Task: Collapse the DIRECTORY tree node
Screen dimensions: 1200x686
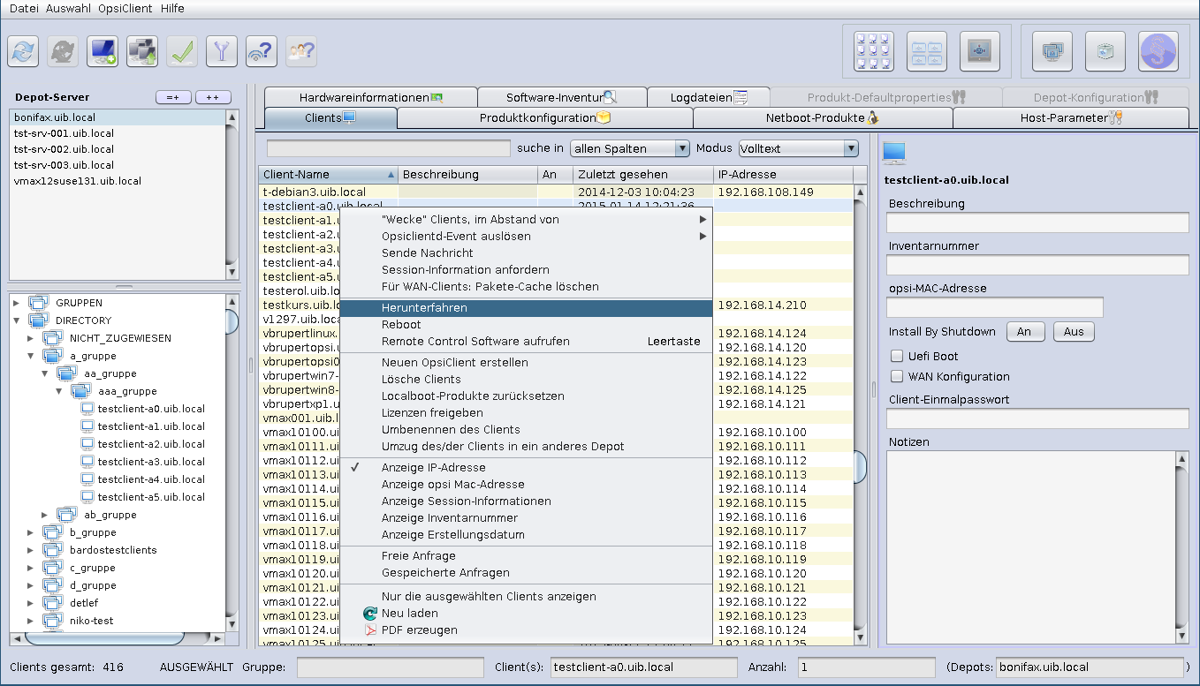Action: tap(17, 320)
